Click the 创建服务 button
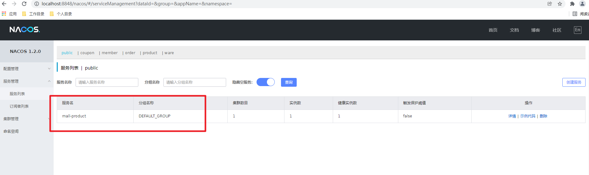This screenshot has width=589, height=175. pos(574,82)
